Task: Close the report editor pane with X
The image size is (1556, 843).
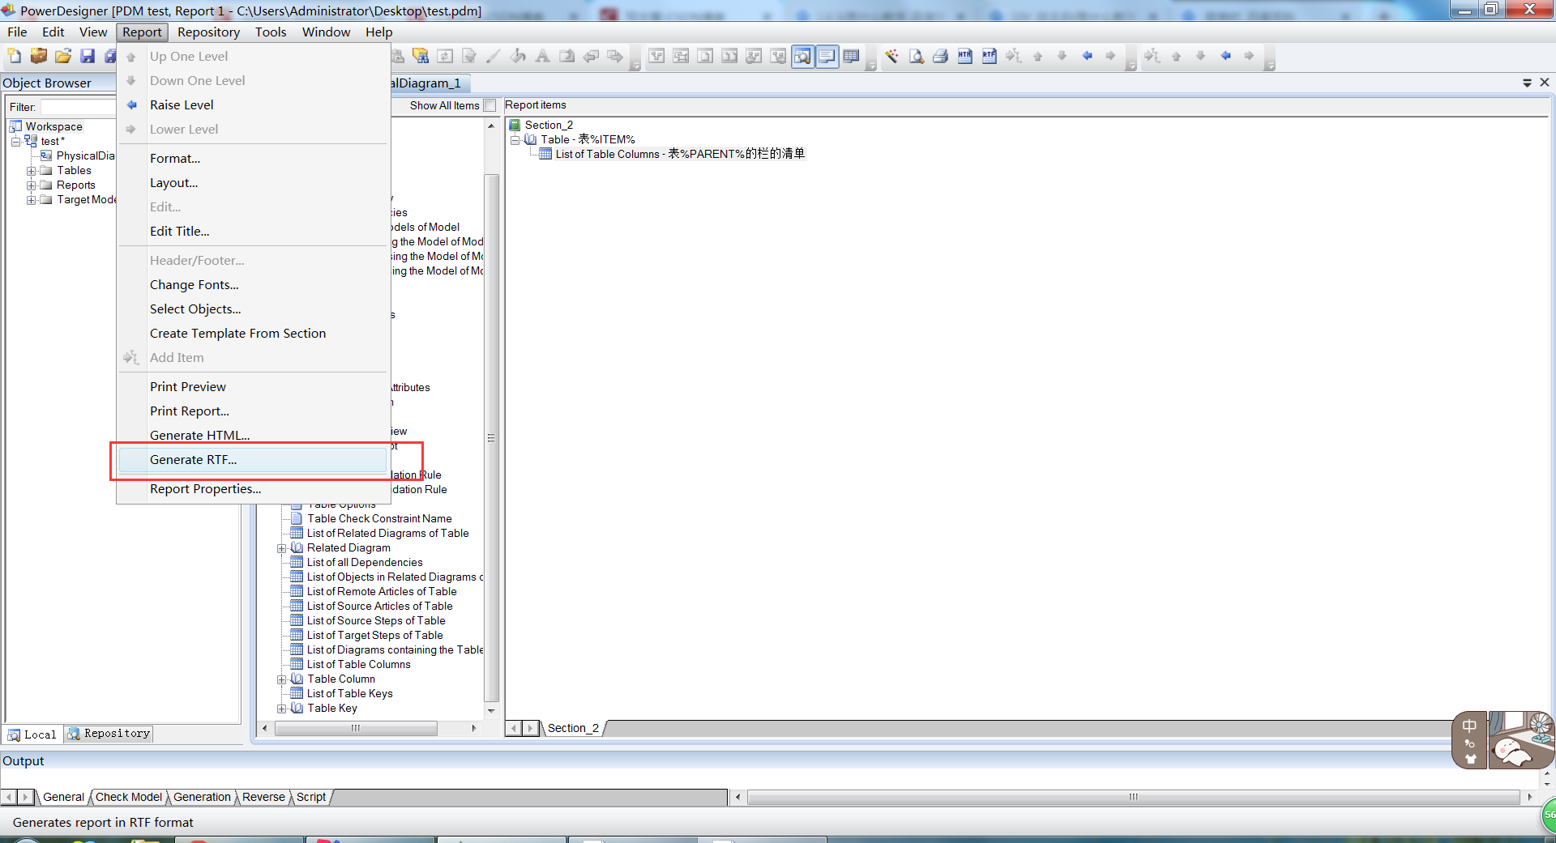Action: click(x=1545, y=83)
